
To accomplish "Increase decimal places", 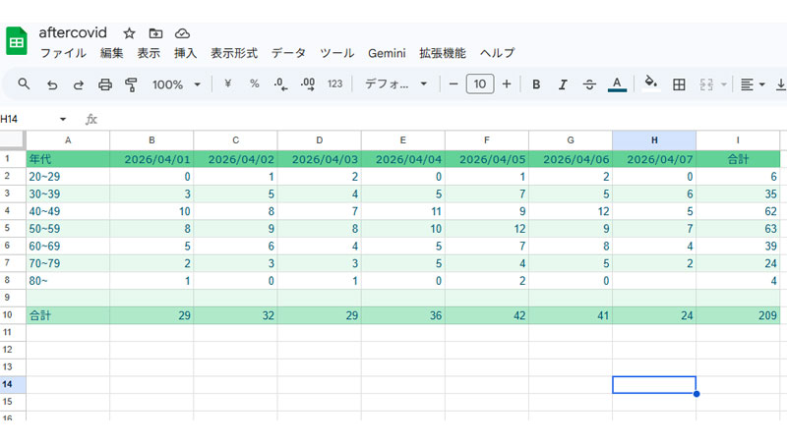I will point(308,84).
